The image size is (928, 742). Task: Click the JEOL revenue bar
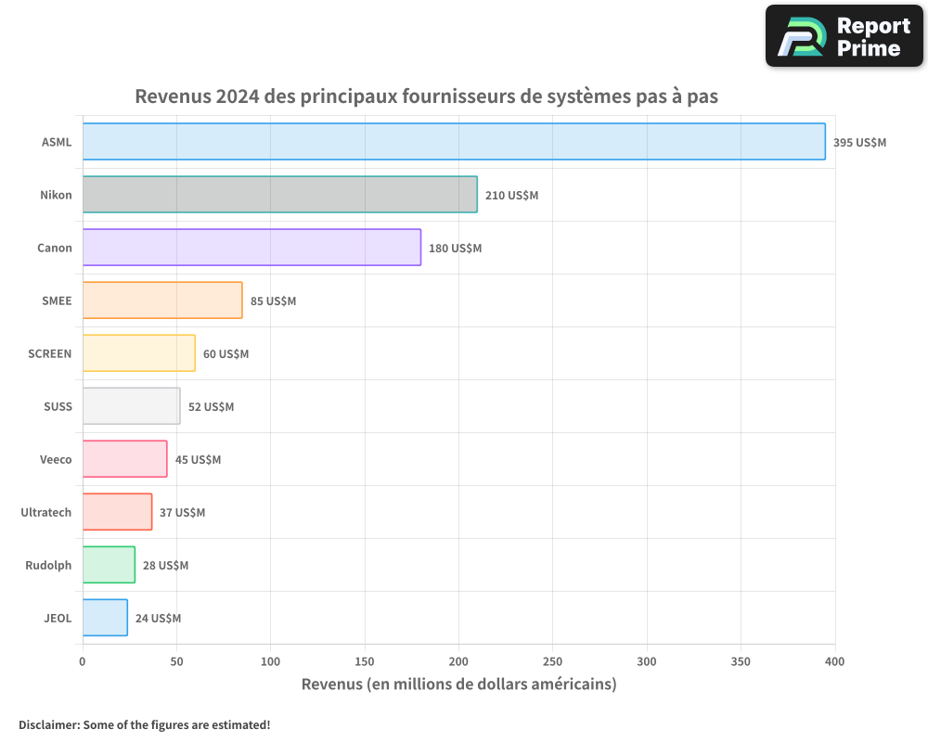(104, 618)
